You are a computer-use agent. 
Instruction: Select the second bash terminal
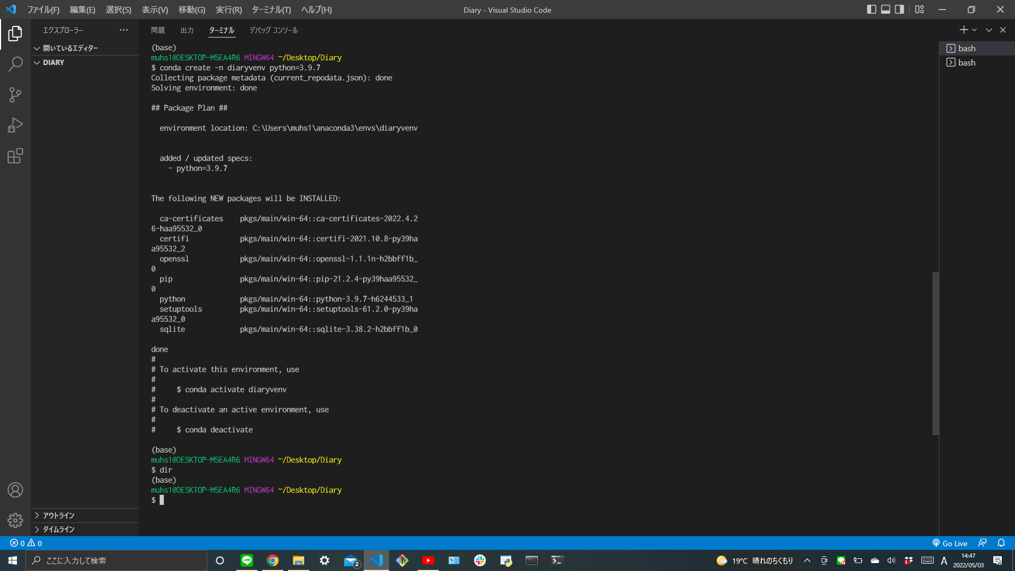coord(977,63)
